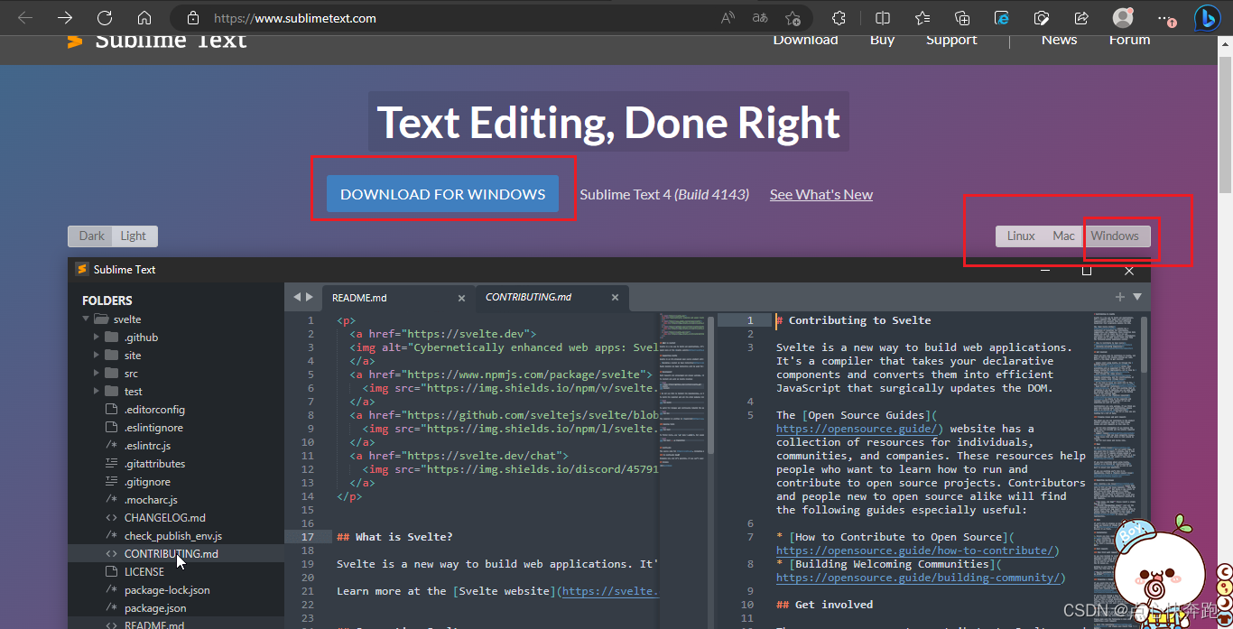Screen dimensions: 1233x629
Task: Open the Download nav item
Action: tap(805, 40)
